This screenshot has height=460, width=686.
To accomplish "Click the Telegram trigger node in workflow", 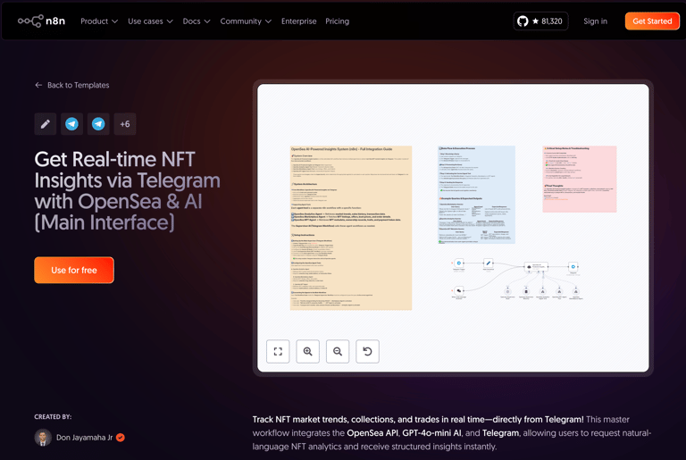I will click(458, 263).
